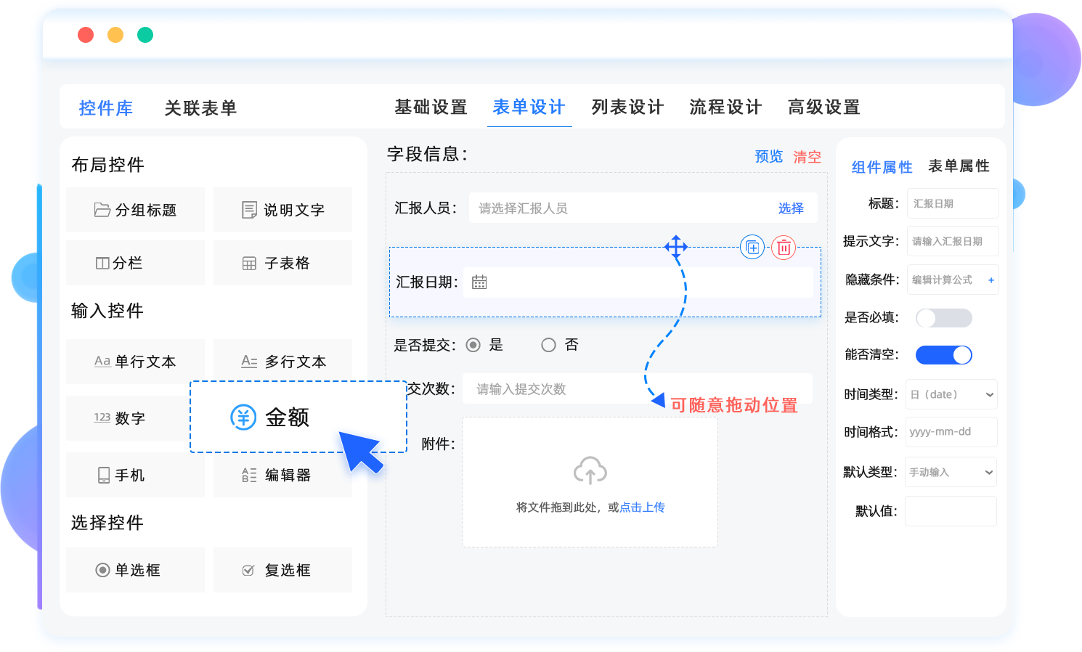
Task: Click the 预览 preview link
Action: click(769, 156)
